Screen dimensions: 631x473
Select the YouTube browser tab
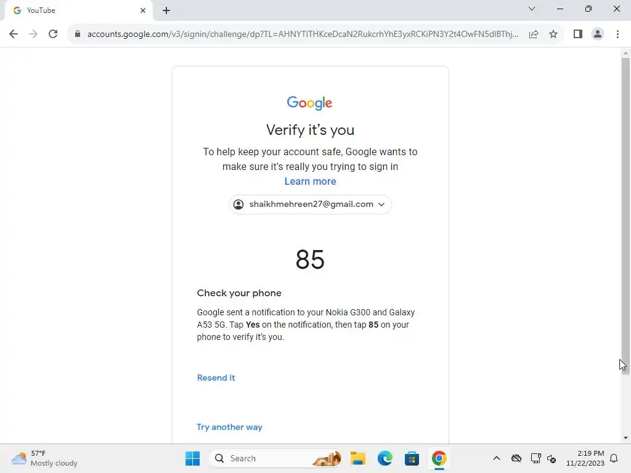coord(78,10)
